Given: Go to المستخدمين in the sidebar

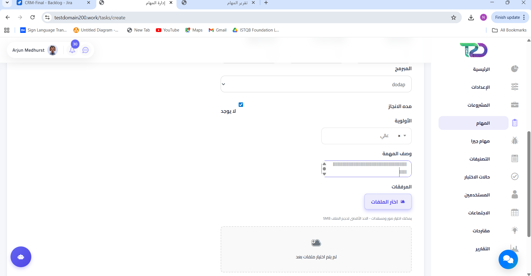Looking at the screenshot, I should (x=477, y=195).
